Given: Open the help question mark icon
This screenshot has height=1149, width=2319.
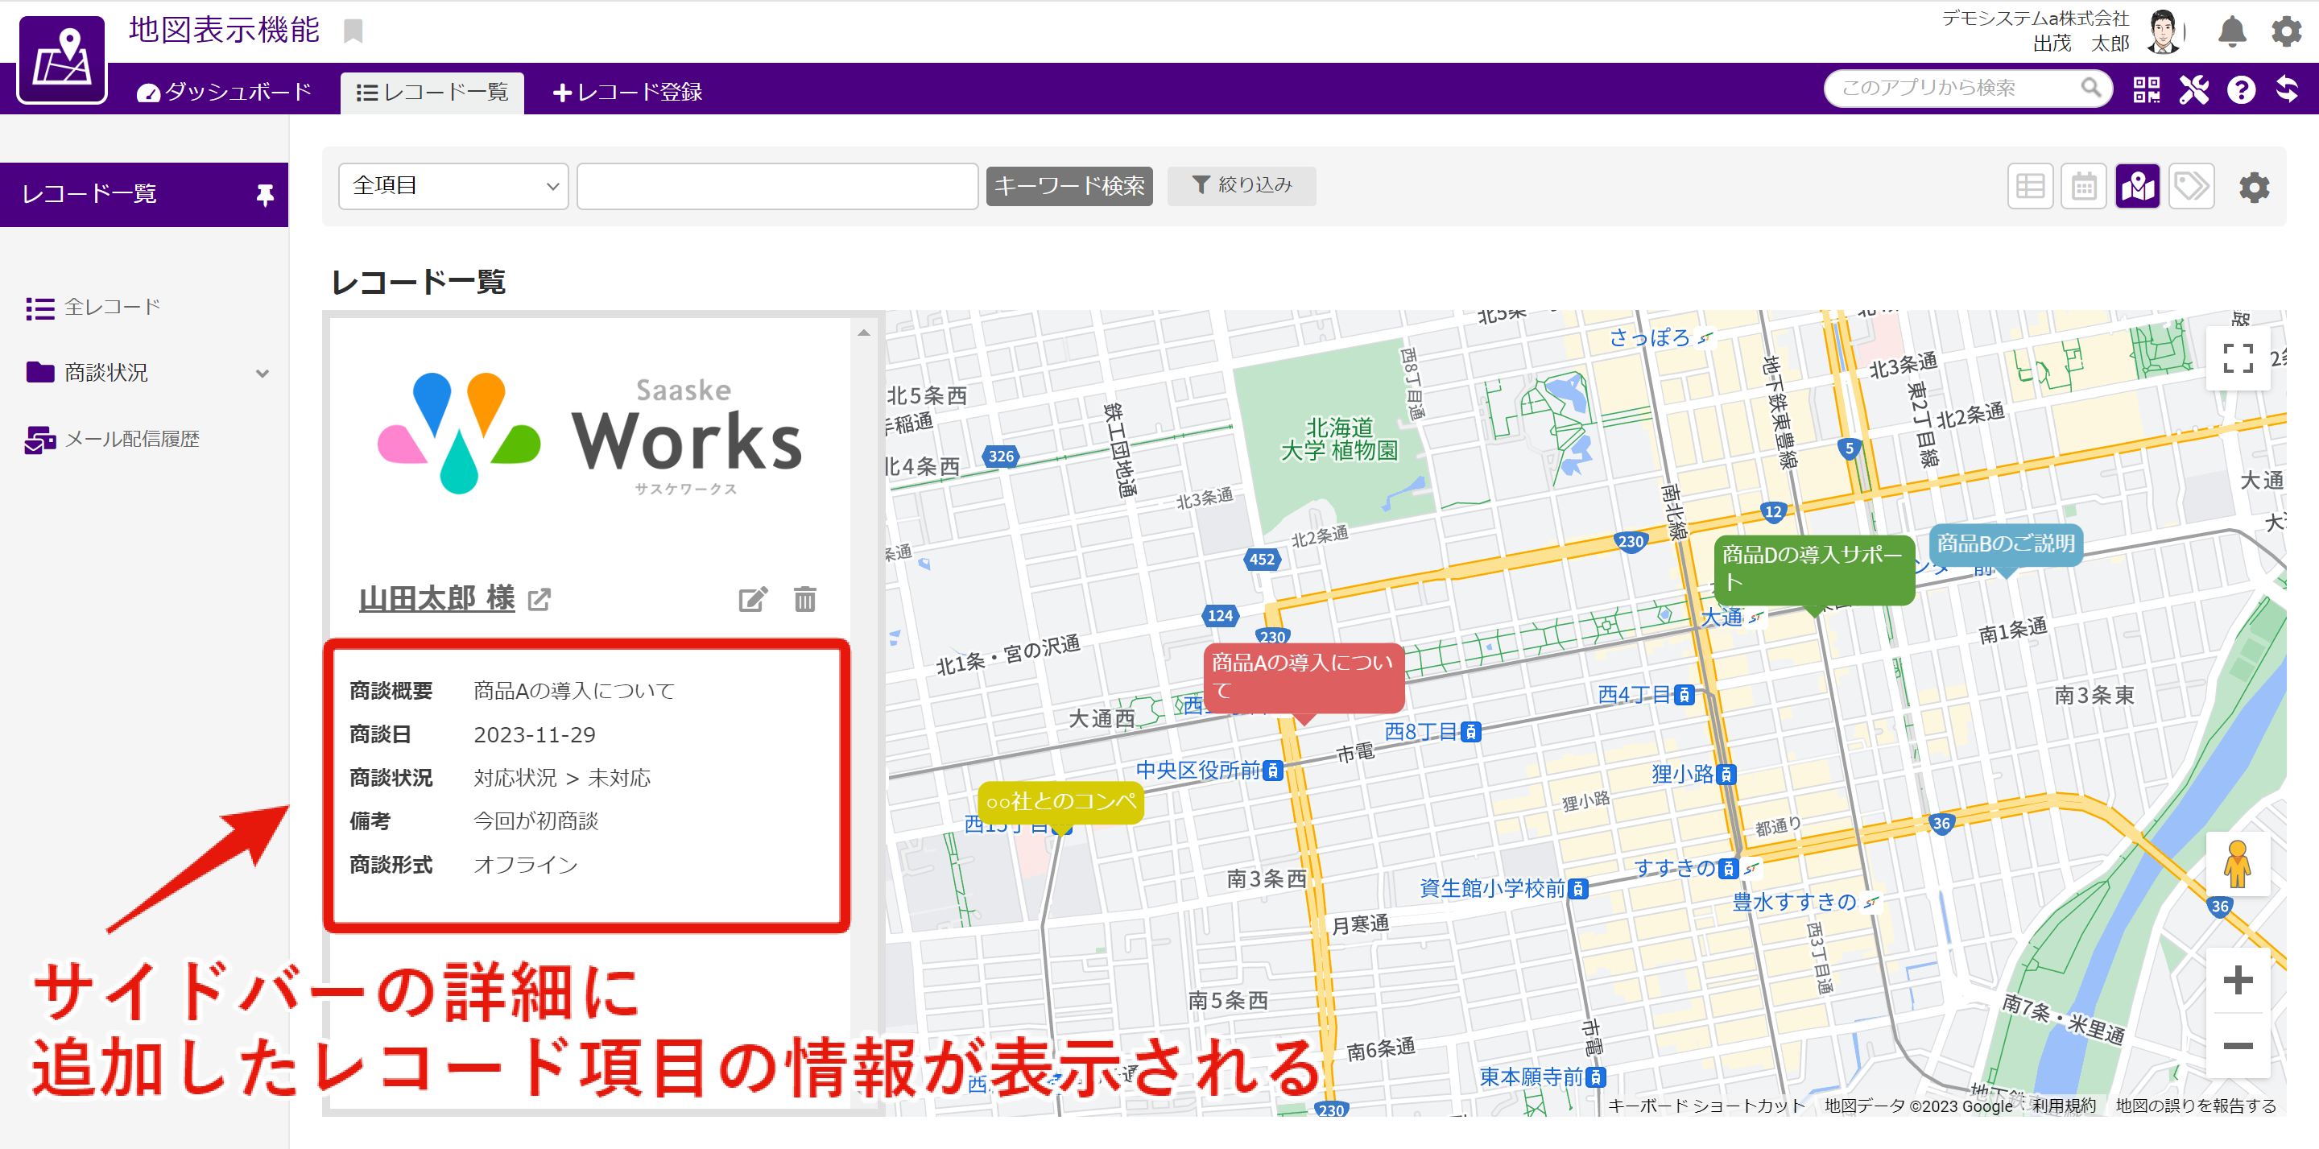Looking at the screenshot, I should (2241, 90).
